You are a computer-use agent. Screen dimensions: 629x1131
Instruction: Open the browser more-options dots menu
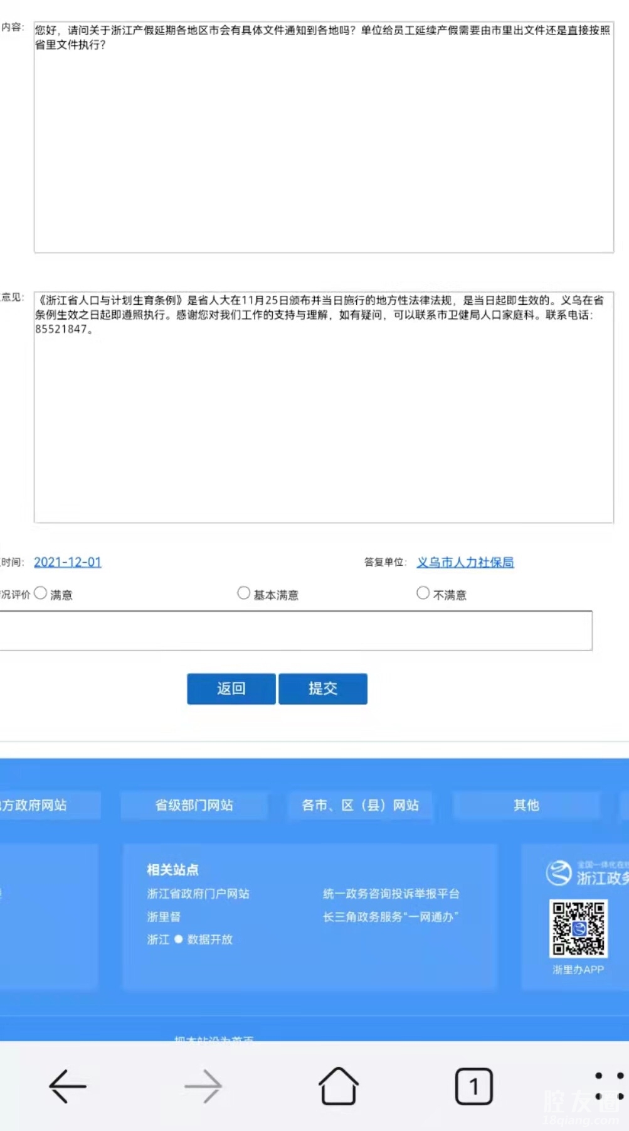[x=609, y=1086]
